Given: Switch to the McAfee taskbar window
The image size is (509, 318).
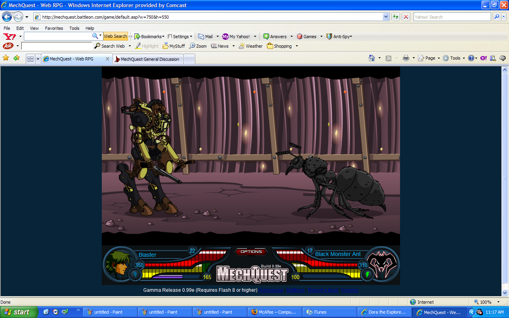Looking at the screenshot, I should point(274,312).
